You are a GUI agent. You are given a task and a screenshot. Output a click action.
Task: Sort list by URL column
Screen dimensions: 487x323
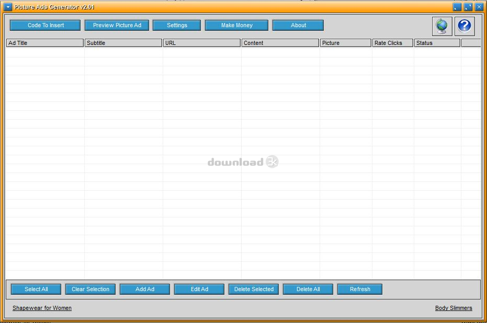[201, 43]
